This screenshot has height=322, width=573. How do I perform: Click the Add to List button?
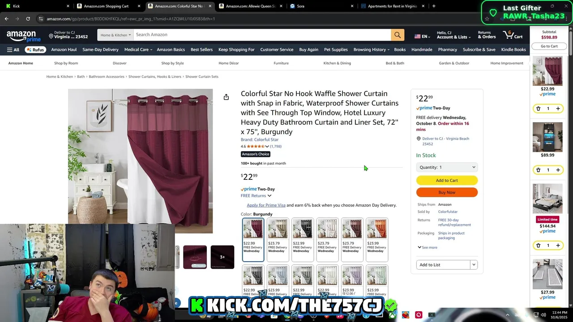(x=443, y=265)
